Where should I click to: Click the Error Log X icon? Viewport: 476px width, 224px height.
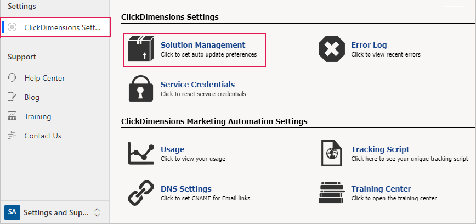(332, 49)
